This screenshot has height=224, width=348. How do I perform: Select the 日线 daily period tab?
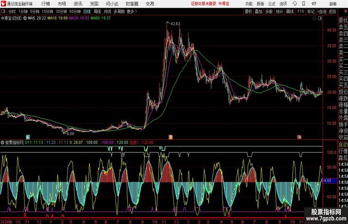(x=87, y=11)
